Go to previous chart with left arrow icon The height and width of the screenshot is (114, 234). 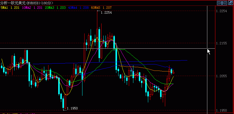pos(219,3)
